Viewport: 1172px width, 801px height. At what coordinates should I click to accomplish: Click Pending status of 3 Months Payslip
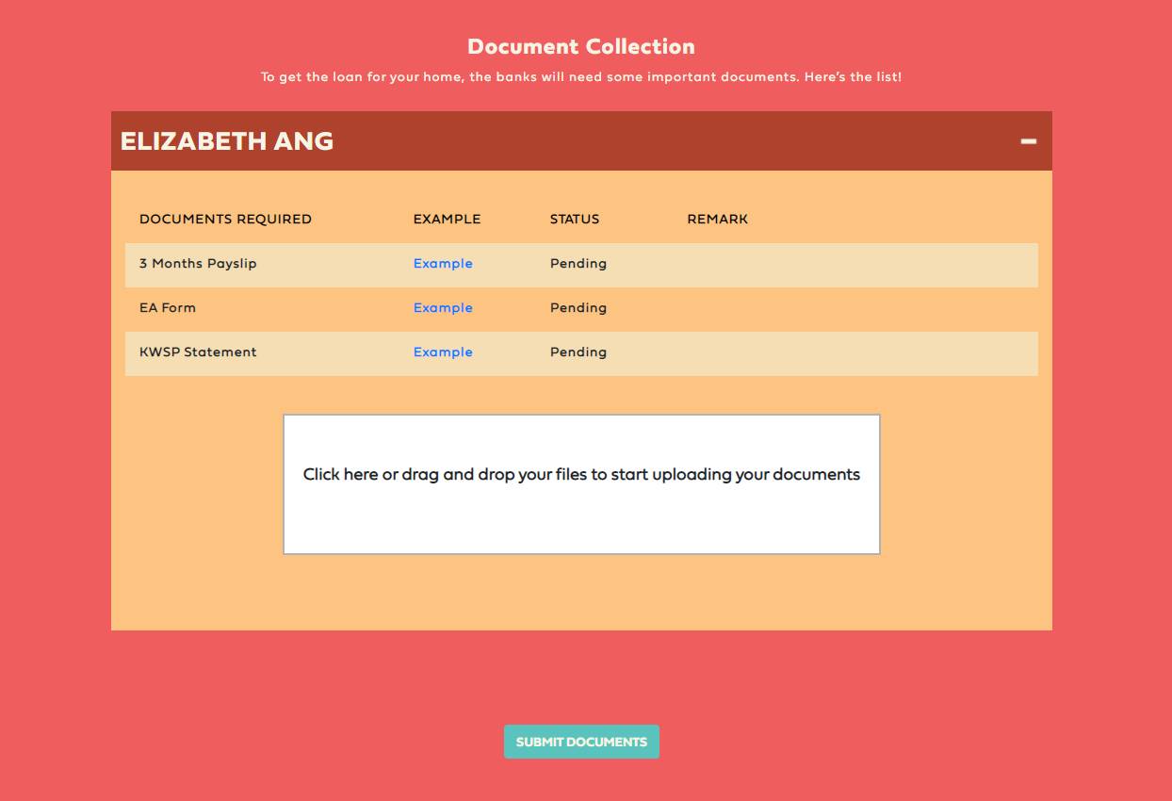[x=578, y=264]
